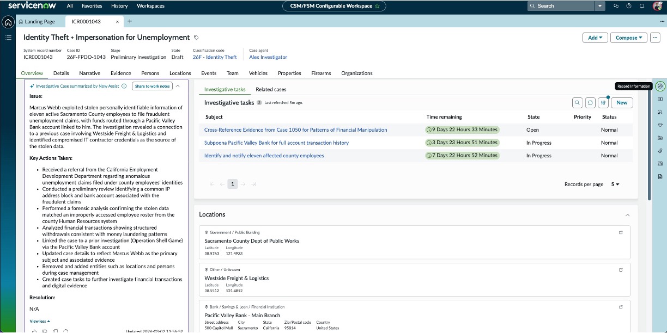The height and width of the screenshot is (333, 667).
Task: Search the investigative tasks list
Action: pyautogui.click(x=577, y=102)
